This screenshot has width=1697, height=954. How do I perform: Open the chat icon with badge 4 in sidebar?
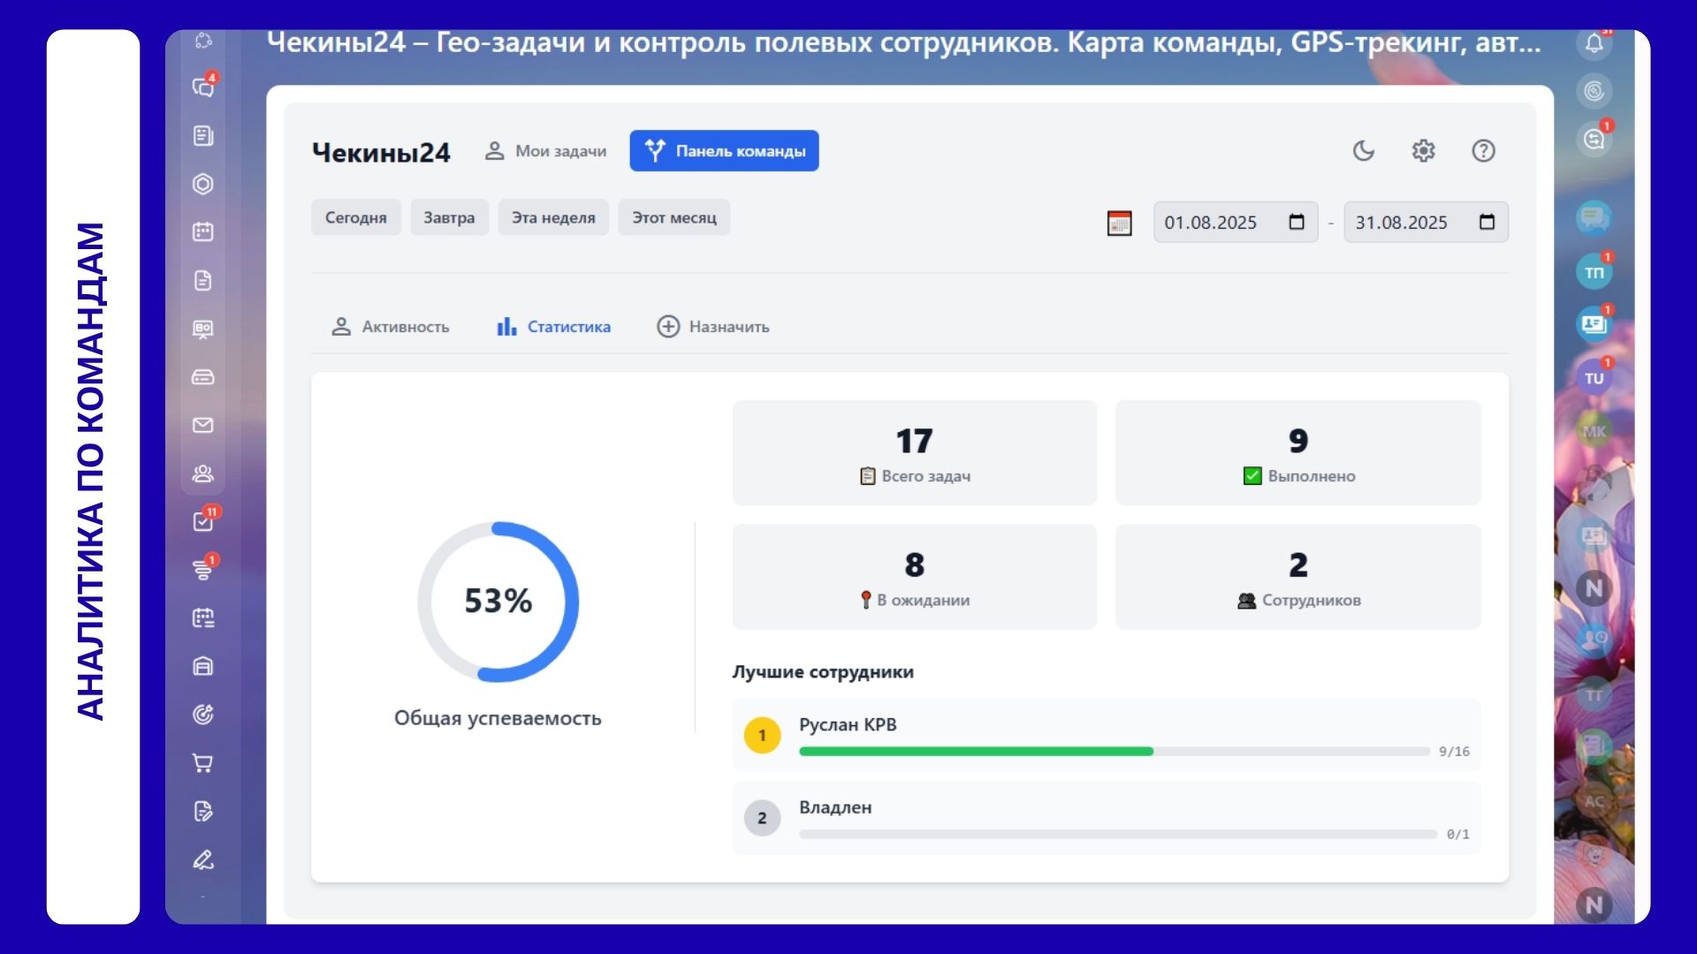coord(203,87)
